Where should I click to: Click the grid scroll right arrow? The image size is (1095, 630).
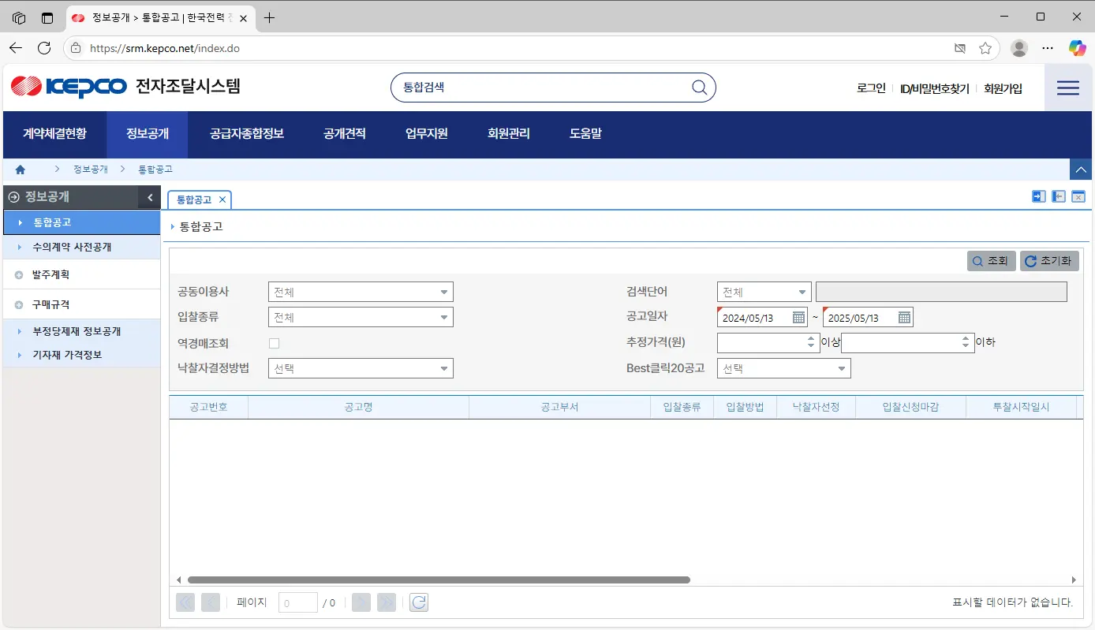pos(1074,580)
